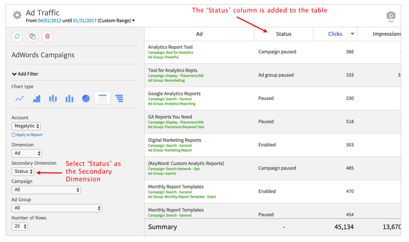Duplicate the report using the copy icon
This screenshot has height=242, width=409.
(32, 36)
